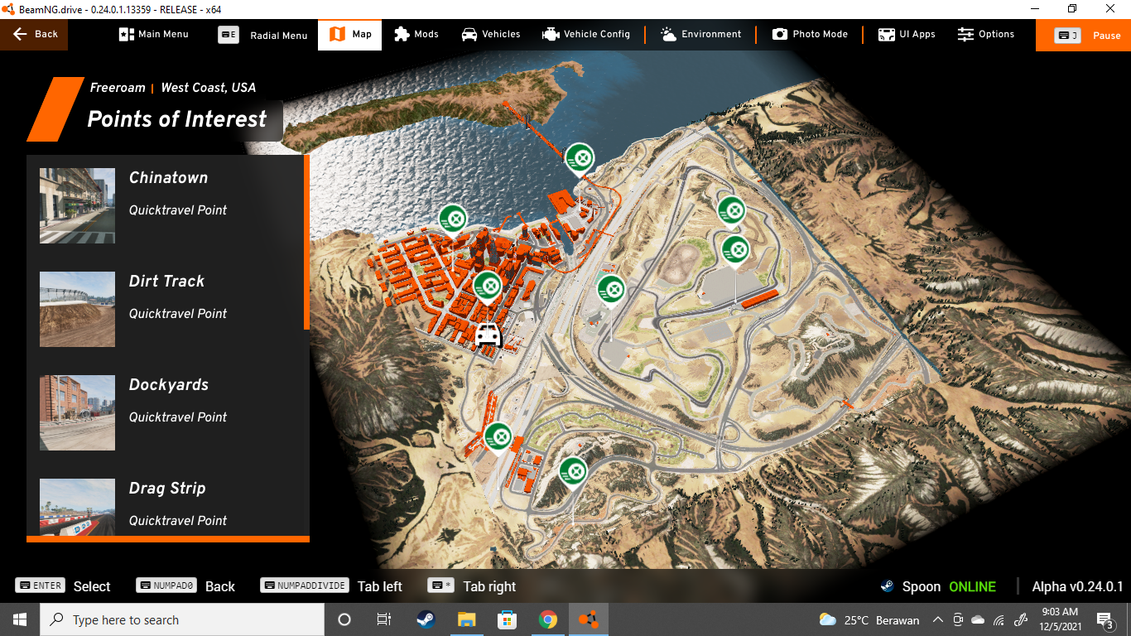
Task: Select the Map tab
Action: (x=349, y=34)
